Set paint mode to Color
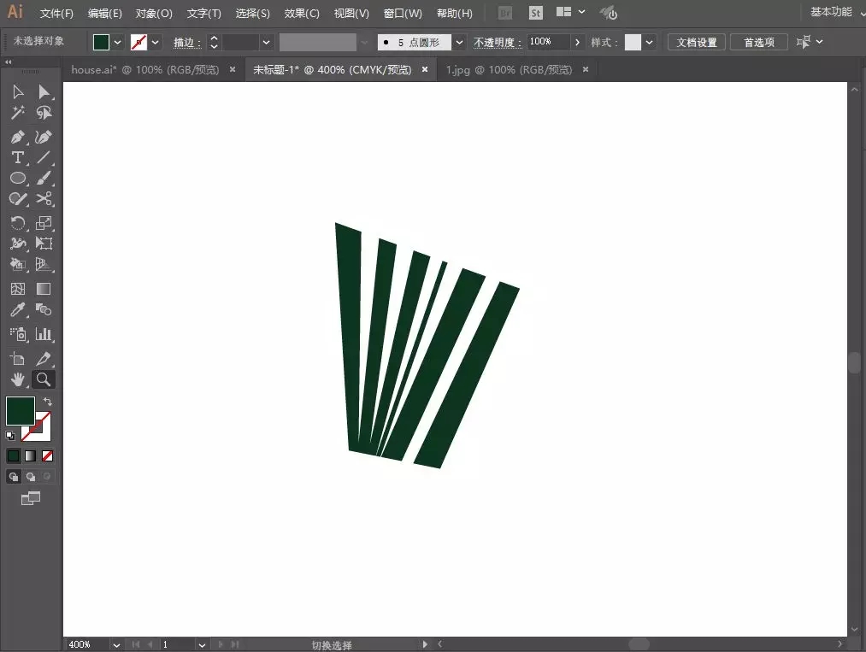 [x=14, y=455]
